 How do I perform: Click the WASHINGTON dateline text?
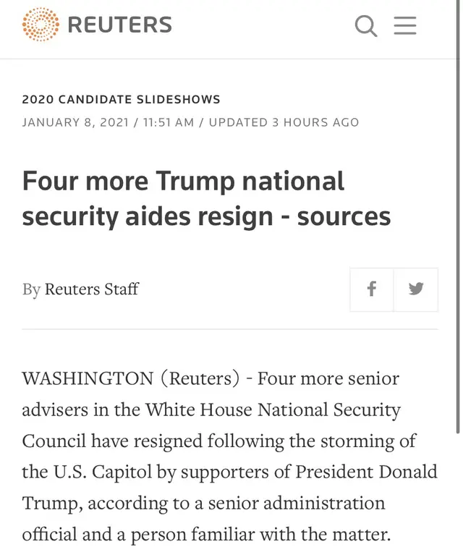(x=88, y=378)
